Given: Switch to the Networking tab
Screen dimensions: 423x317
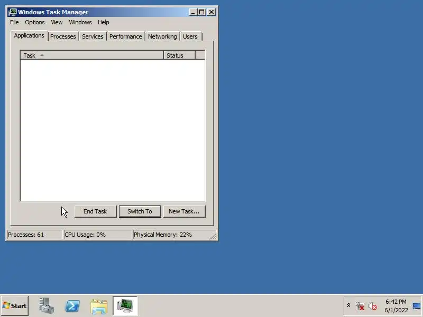Looking at the screenshot, I should pos(162,36).
